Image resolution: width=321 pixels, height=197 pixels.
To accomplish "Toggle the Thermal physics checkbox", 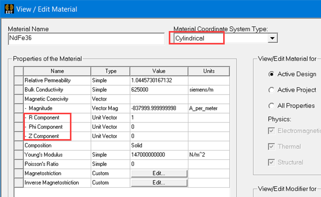I will click(271, 146).
